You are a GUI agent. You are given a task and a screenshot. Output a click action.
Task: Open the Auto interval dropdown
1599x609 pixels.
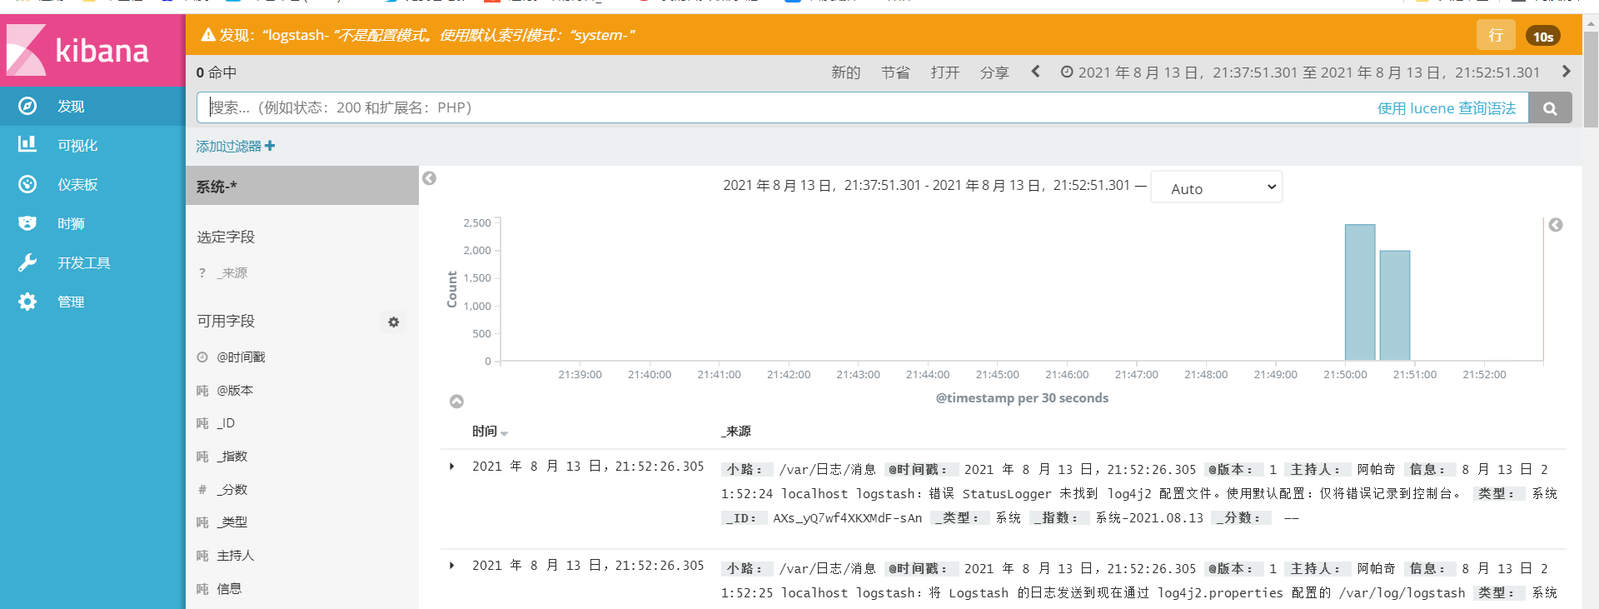tap(1216, 187)
